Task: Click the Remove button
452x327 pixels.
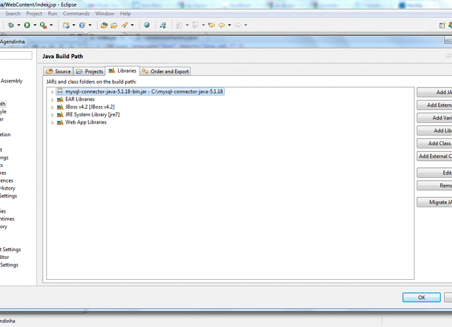Action: point(434,186)
